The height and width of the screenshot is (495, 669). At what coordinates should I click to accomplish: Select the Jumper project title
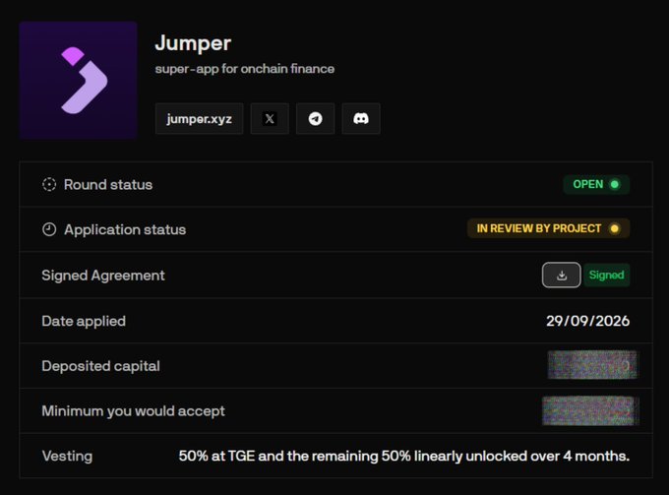pyautogui.click(x=193, y=43)
